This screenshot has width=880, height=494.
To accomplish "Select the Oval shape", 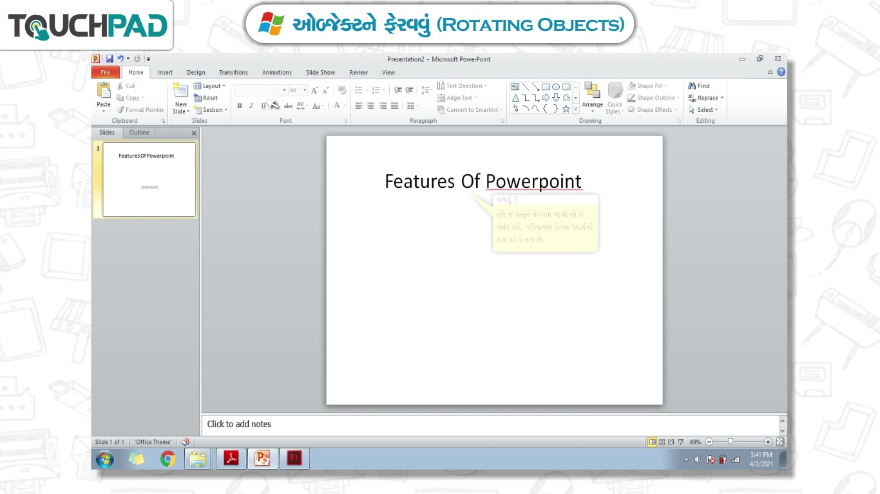I will click(555, 87).
